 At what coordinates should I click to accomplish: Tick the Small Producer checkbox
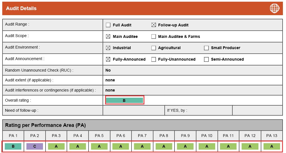point(206,48)
